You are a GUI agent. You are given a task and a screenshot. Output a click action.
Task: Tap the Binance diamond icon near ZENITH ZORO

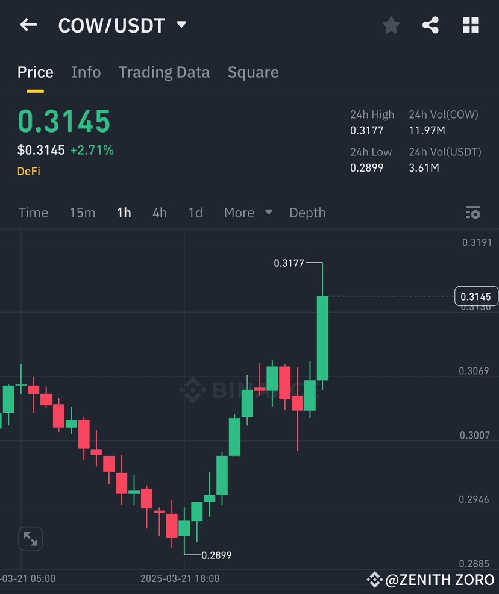click(x=375, y=580)
